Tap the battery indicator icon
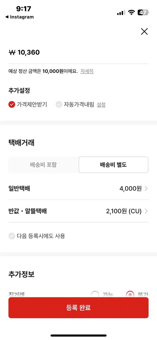The image size is (157, 340). click(143, 12)
